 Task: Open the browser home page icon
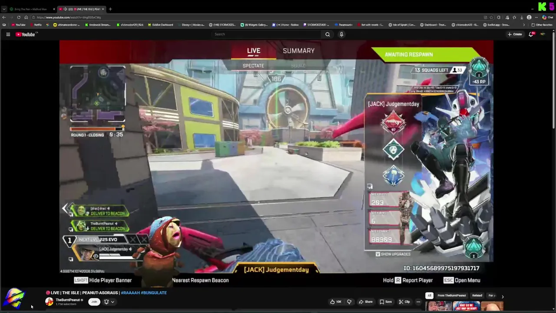tap(26, 17)
